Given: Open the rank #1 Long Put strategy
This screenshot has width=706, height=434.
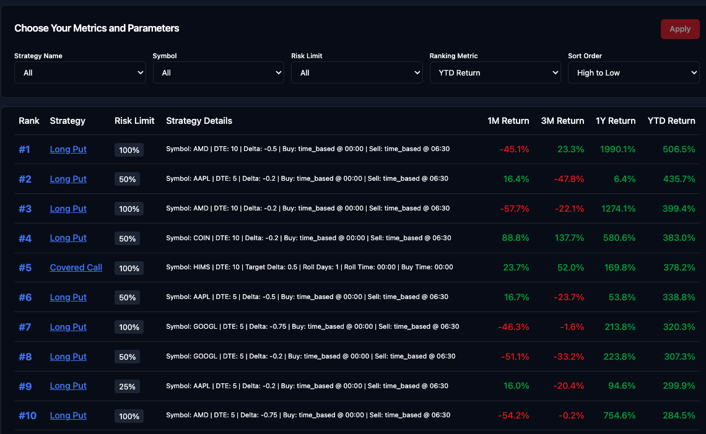Looking at the screenshot, I should (x=68, y=149).
